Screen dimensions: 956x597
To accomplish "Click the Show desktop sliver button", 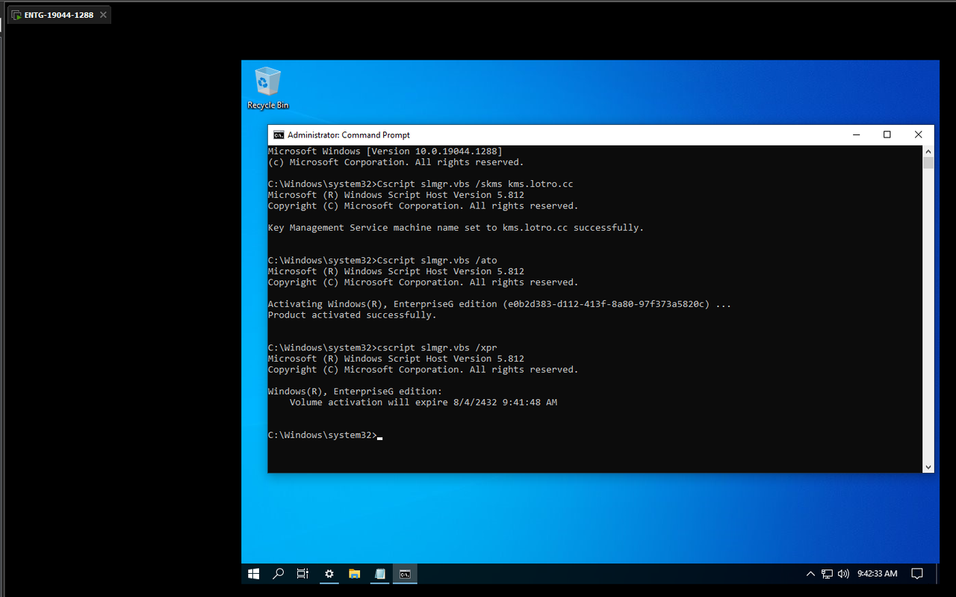I will (x=937, y=574).
